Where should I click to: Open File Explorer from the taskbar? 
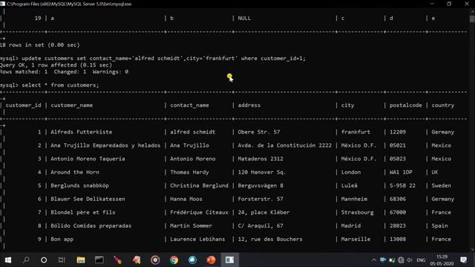tap(81, 260)
